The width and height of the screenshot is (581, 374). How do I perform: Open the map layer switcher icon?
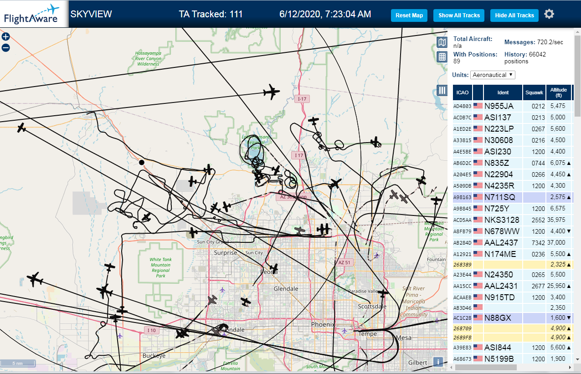click(442, 43)
